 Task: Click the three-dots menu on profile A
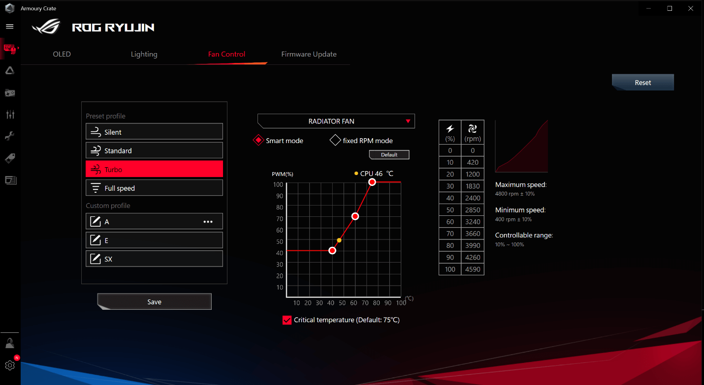point(208,222)
